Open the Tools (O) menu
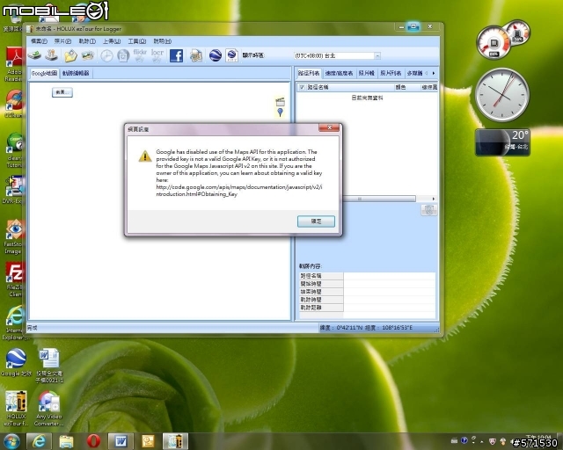This screenshot has height=450, width=563. click(137, 41)
